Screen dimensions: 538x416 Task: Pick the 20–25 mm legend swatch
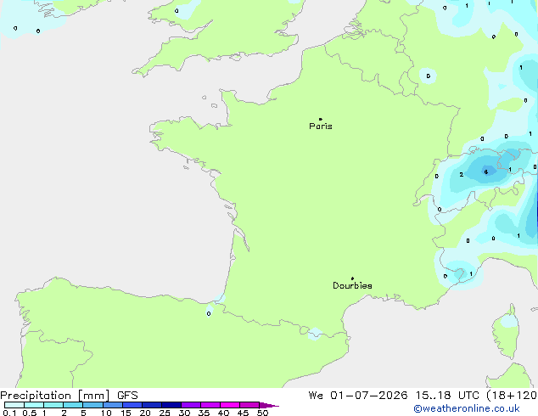(152, 405)
